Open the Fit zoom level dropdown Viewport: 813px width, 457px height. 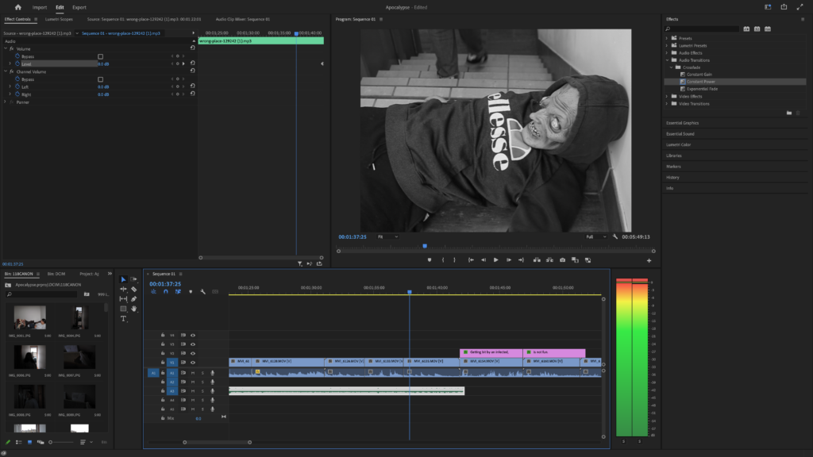(x=387, y=236)
